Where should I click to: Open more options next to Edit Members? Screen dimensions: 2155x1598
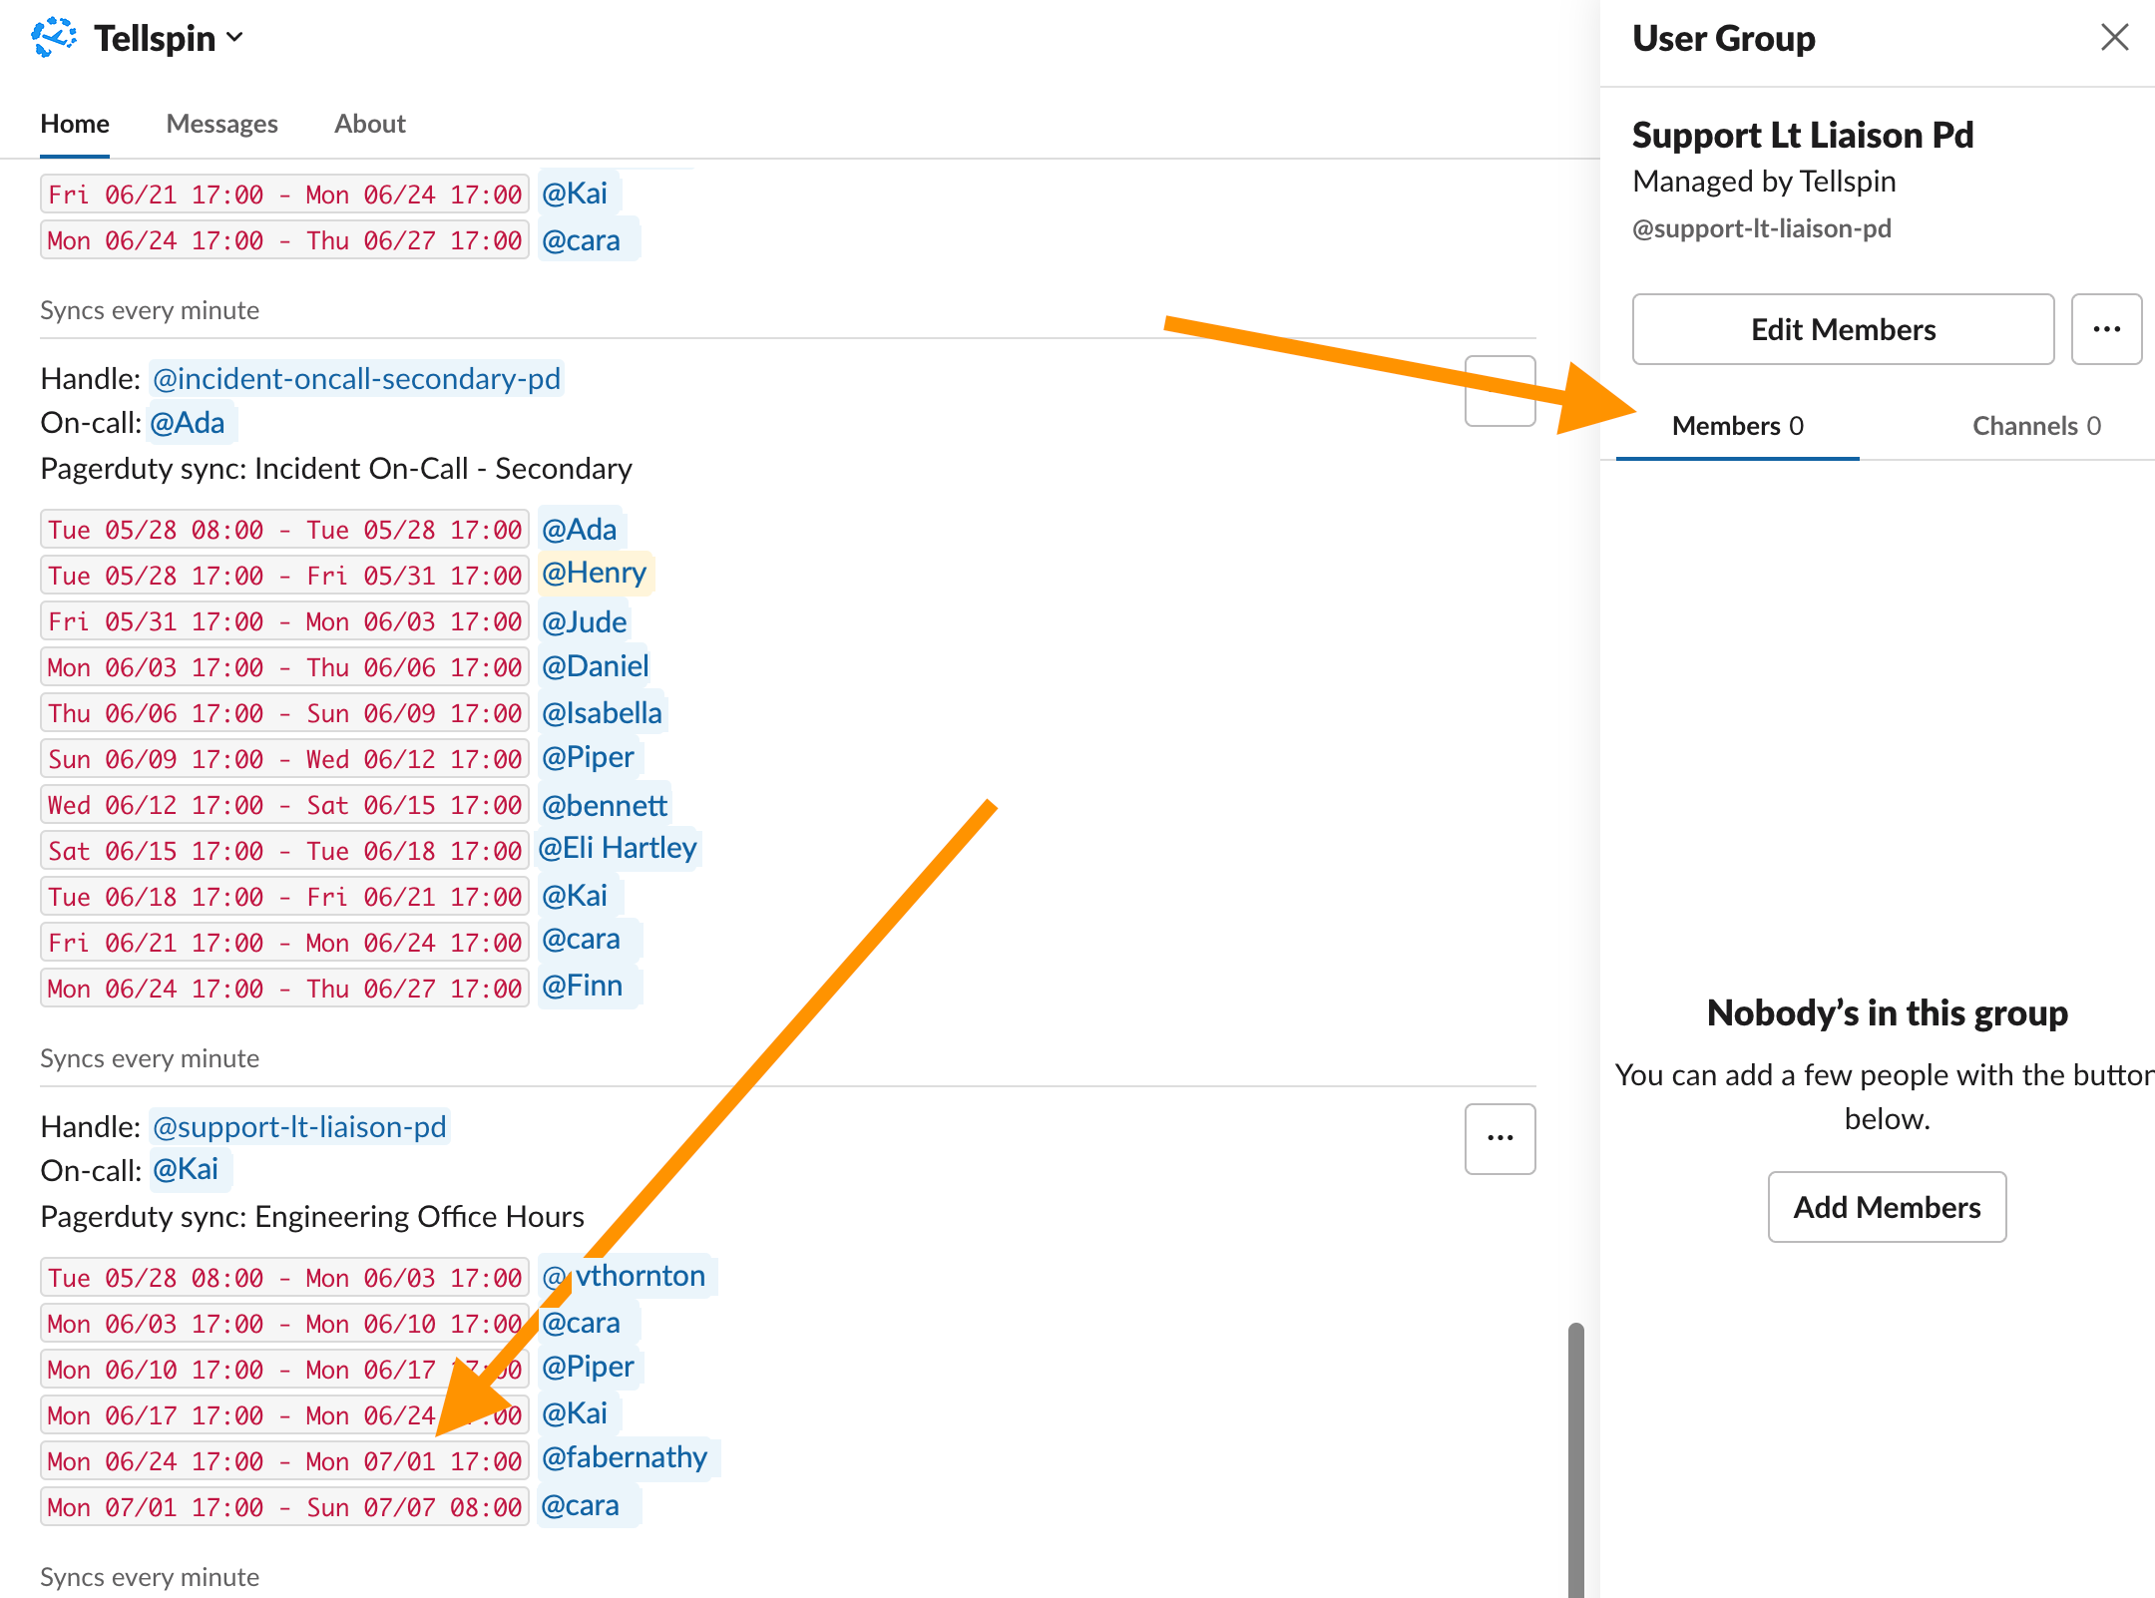pyautogui.click(x=2106, y=329)
